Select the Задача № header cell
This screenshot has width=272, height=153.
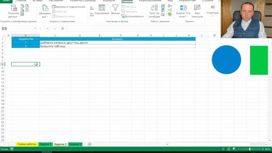pos(25,39)
